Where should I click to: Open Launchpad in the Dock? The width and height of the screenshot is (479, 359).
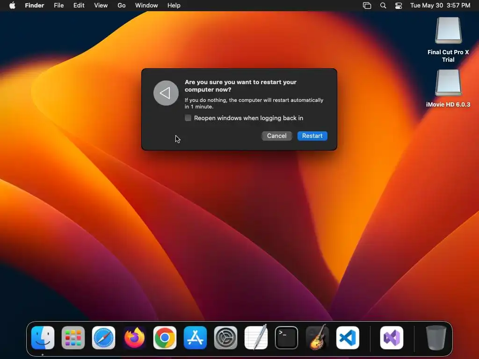(73, 337)
